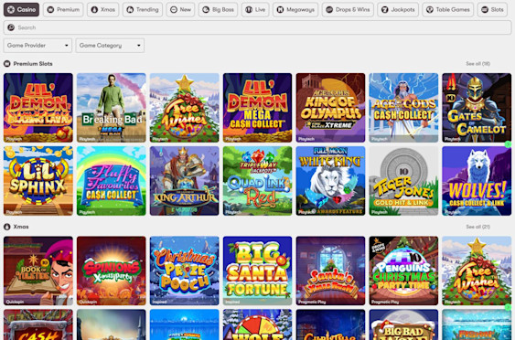Open Lil' Sphinx game
The height and width of the screenshot is (340, 515).
point(38,181)
